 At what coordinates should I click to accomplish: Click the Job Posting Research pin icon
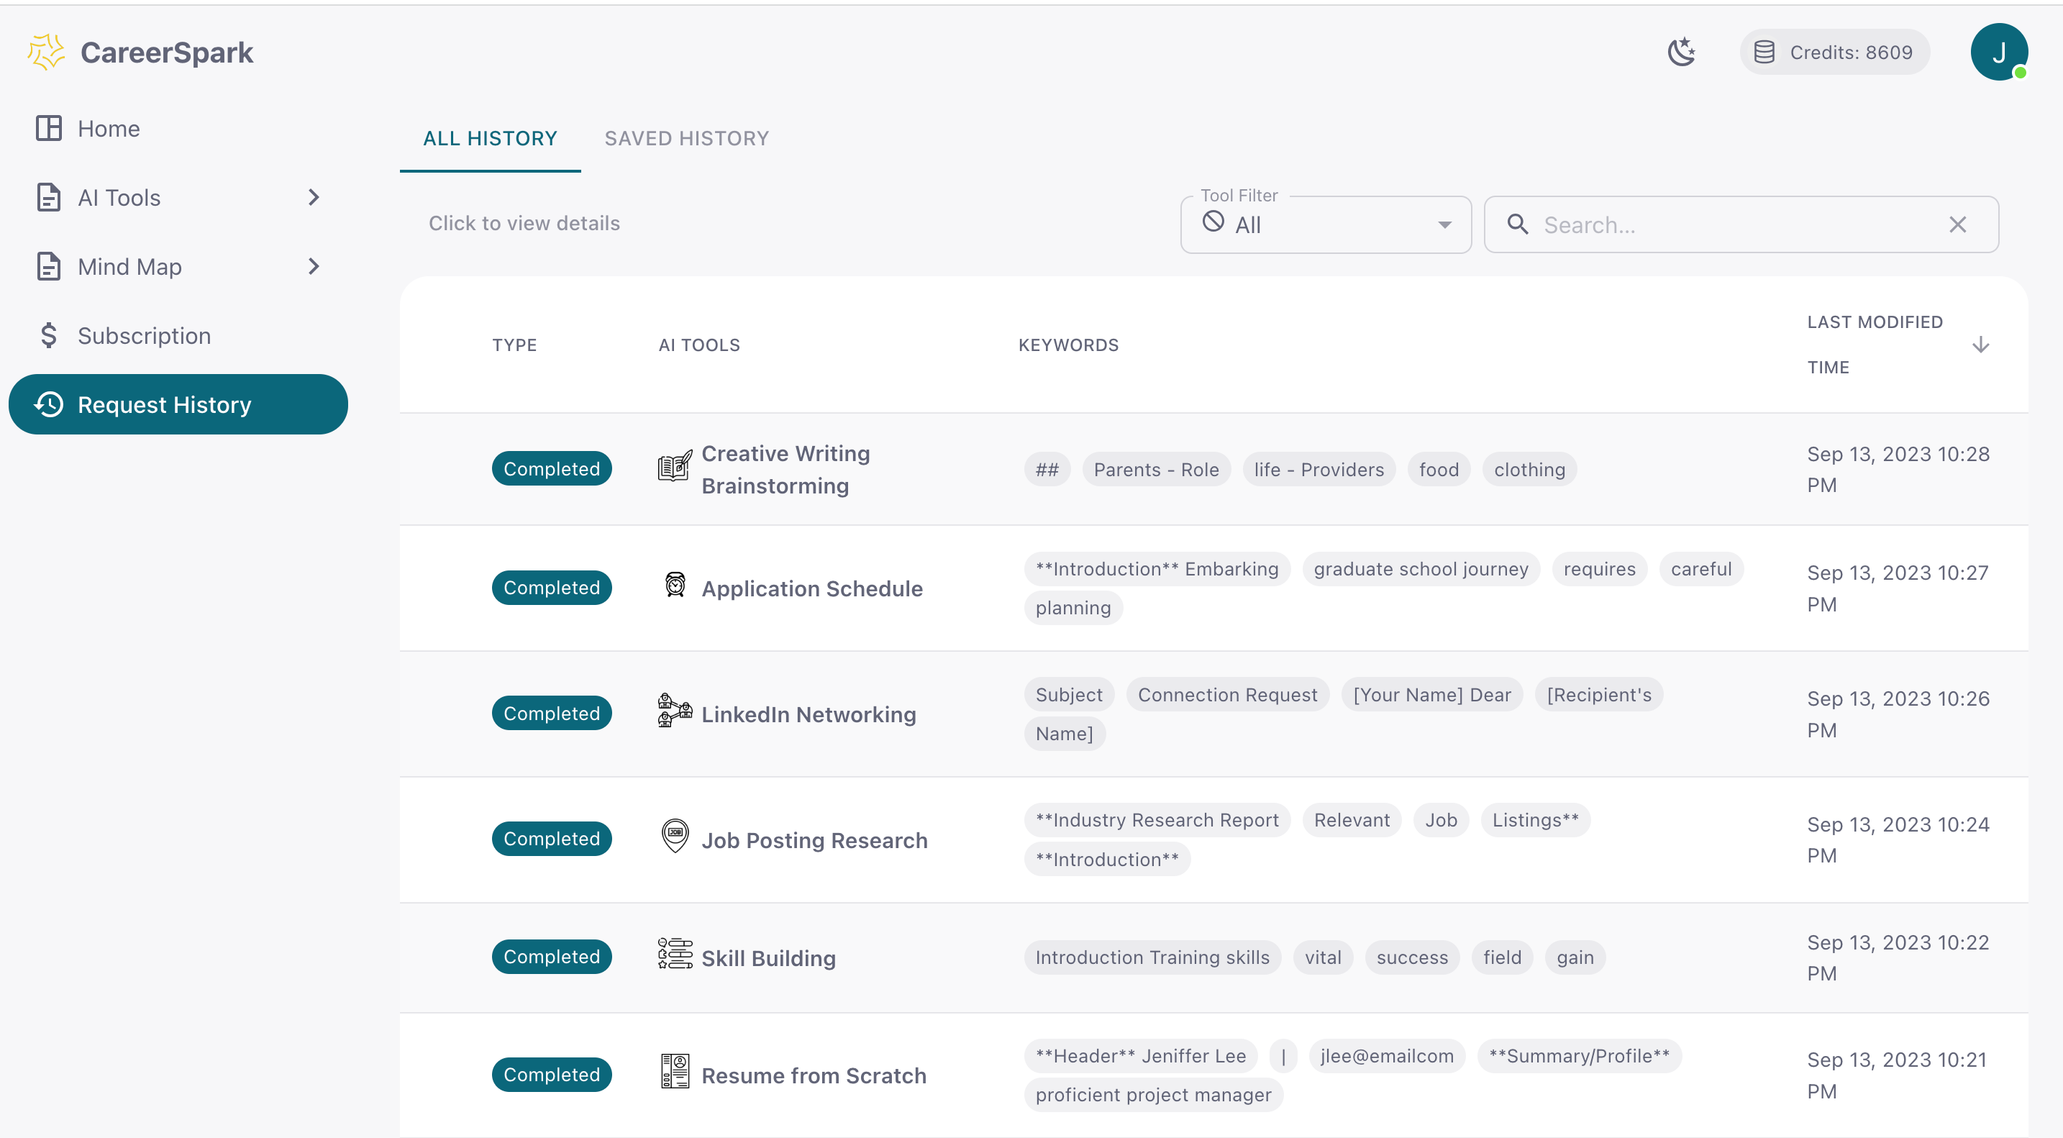675,837
